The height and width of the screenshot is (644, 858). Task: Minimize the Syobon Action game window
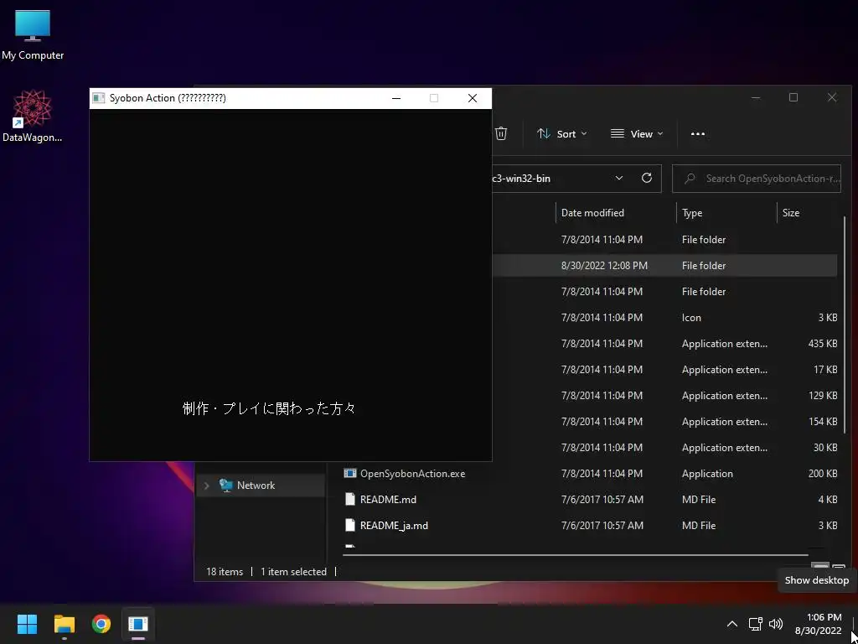pos(396,98)
